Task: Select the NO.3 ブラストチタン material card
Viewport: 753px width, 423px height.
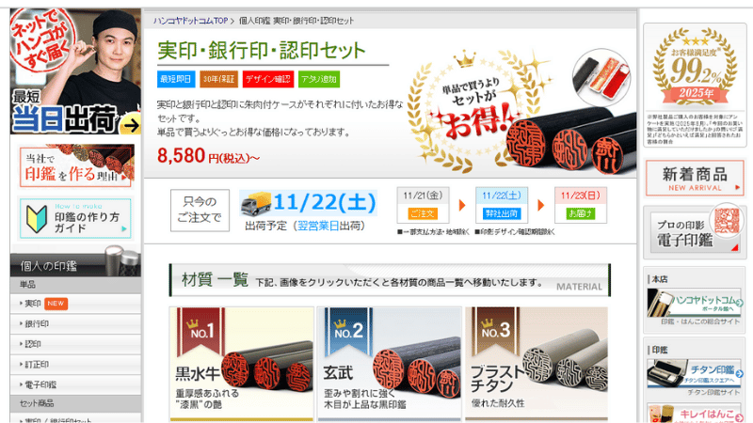Action: pyautogui.click(x=537, y=364)
